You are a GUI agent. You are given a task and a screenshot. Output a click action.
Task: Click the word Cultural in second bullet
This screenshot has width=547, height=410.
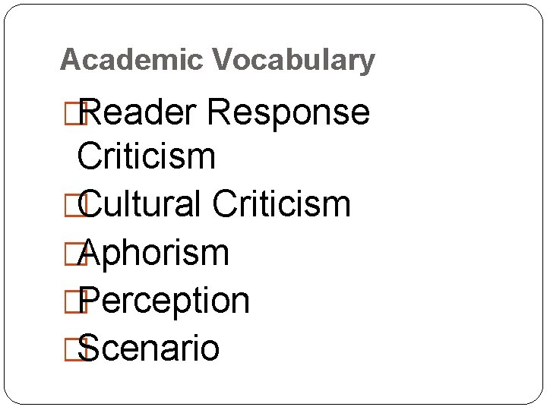139,203
